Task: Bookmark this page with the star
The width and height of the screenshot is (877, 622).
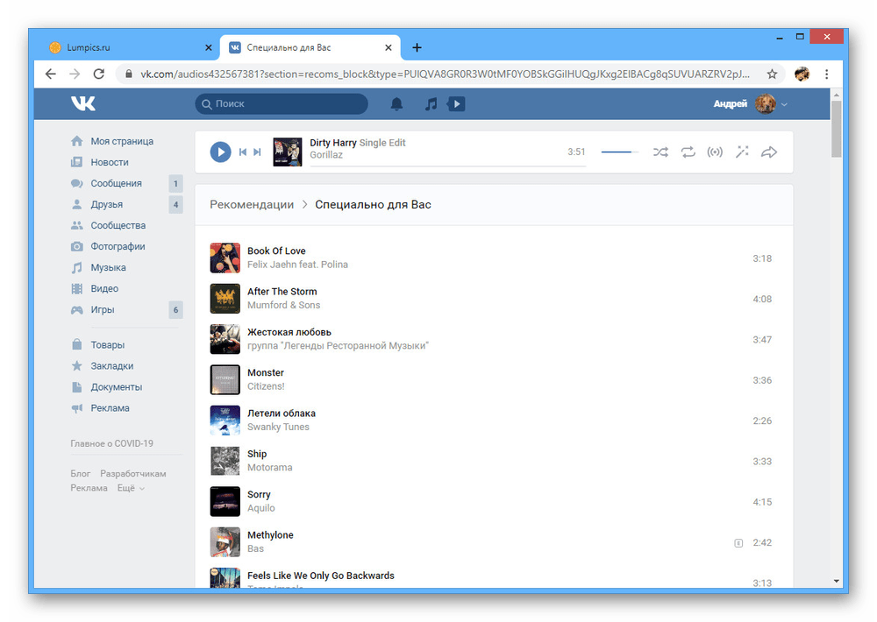Action: click(772, 74)
